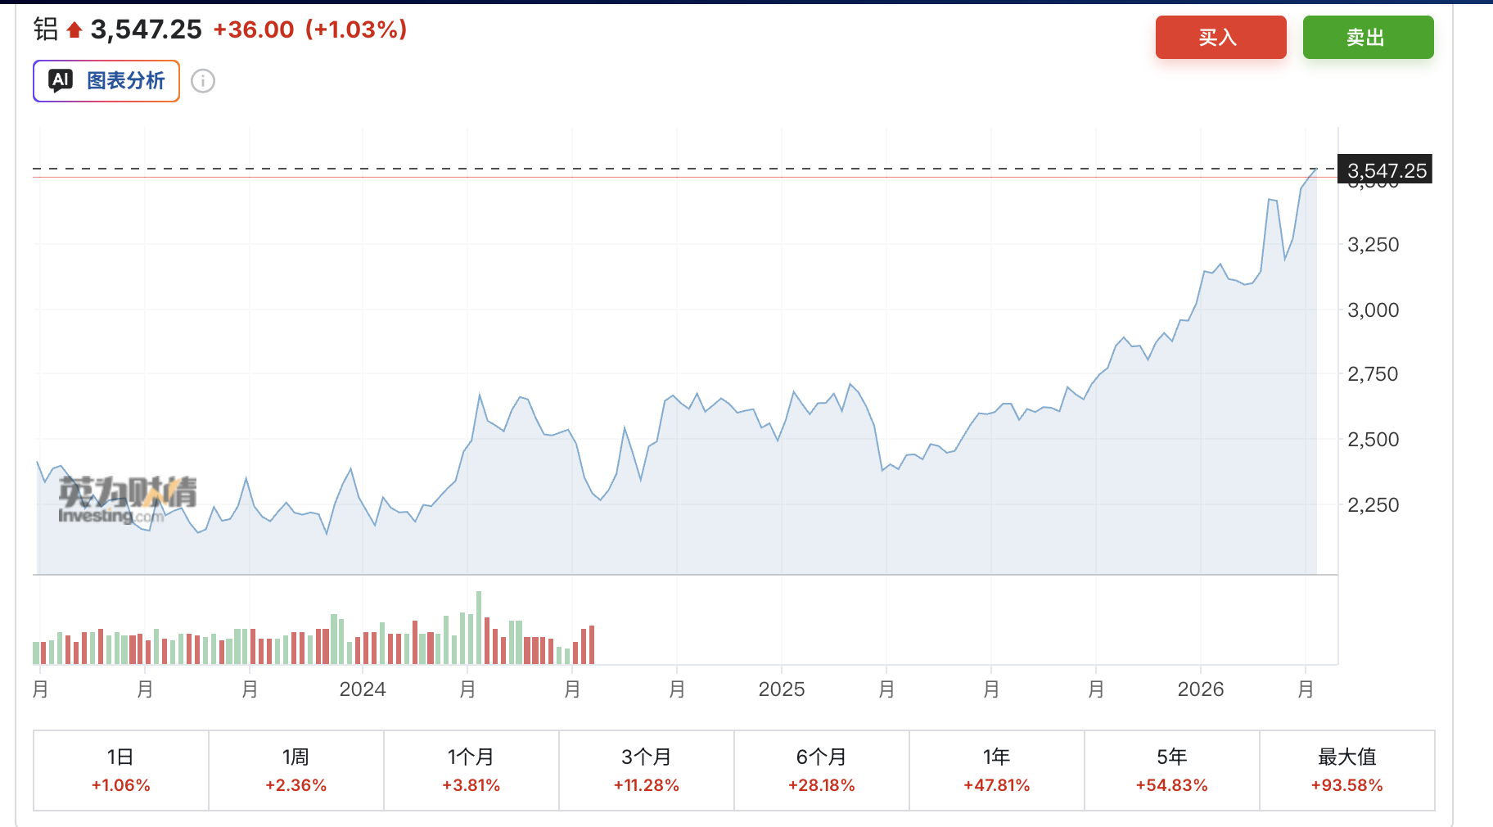
Task: Select the 1日 time range
Action: tap(121, 770)
